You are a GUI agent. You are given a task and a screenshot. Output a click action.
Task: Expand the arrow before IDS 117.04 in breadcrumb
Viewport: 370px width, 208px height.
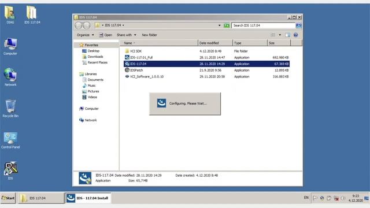point(103,25)
